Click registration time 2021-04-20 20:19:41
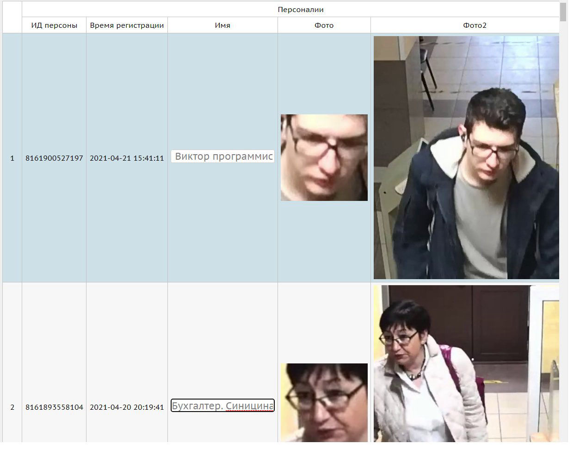 [x=127, y=407]
